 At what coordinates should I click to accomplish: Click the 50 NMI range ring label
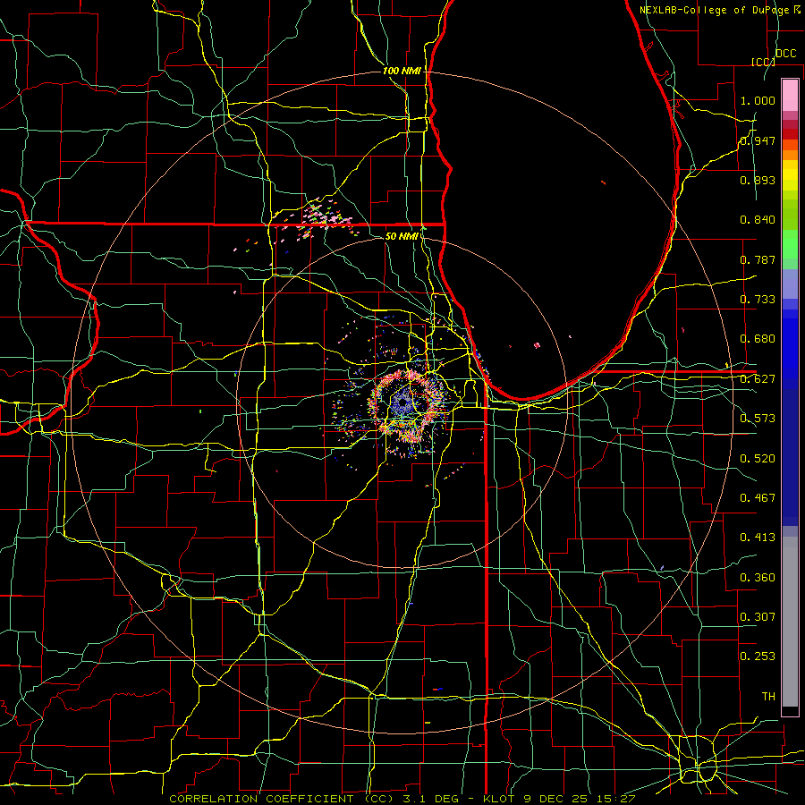[402, 236]
